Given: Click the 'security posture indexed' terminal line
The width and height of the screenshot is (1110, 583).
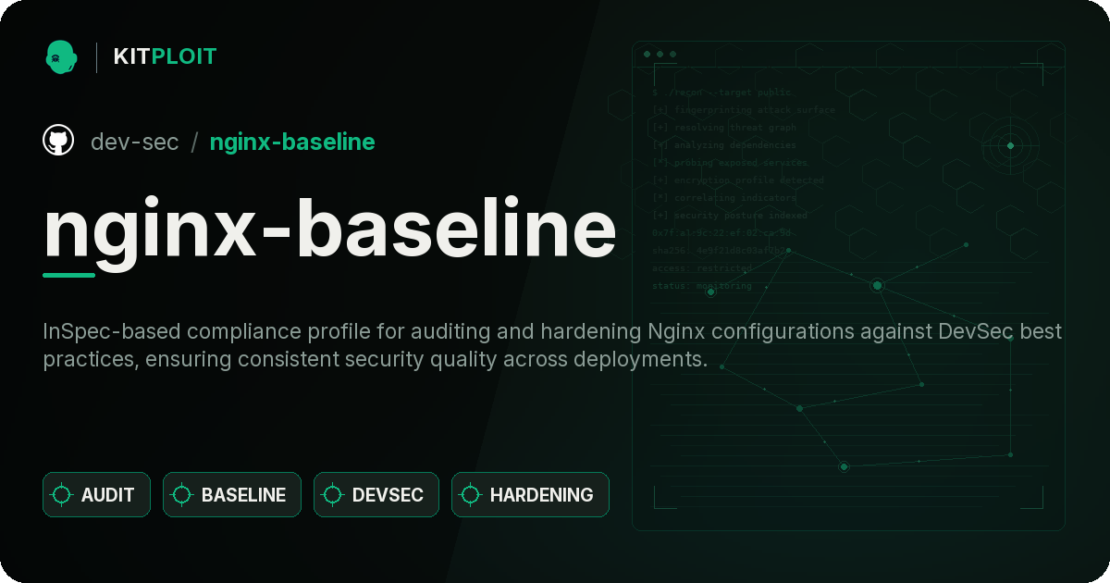Looking at the screenshot, I should pos(729,216).
